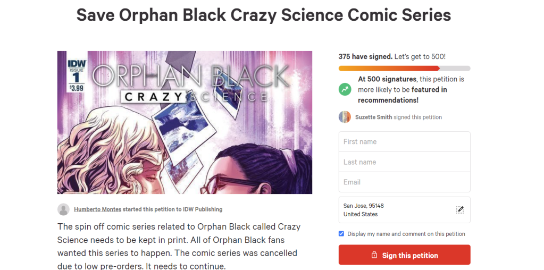This screenshot has height=270, width=544.
Task: Click the $3.99 price tag on cover
Action: pos(76,88)
